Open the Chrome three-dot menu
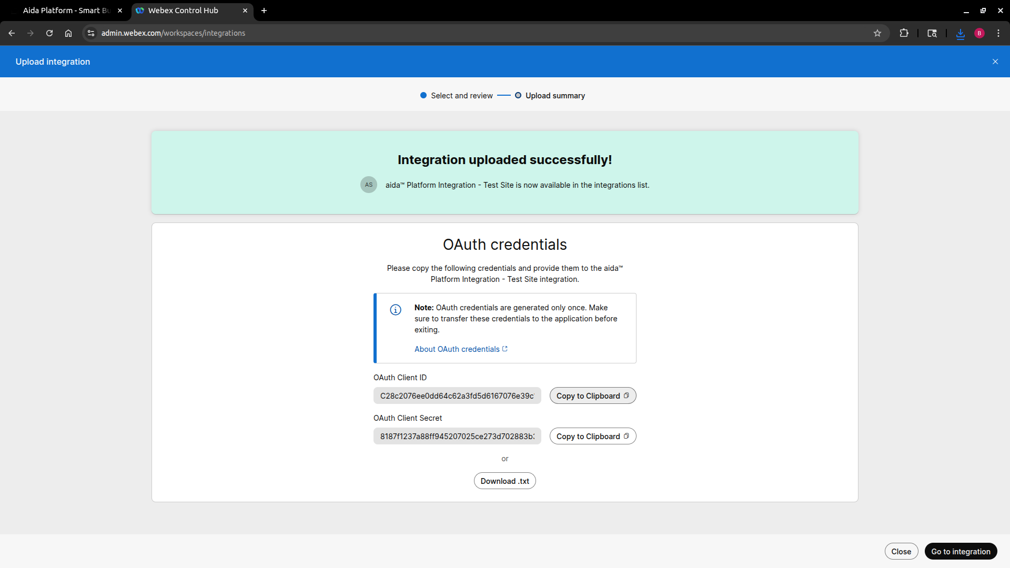Image resolution: width=1010 pixels, height=568 pixels. 998,33
